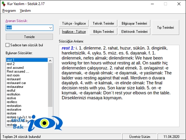Select 'restore' in the list
186x140 pixels.
[27, 113]
